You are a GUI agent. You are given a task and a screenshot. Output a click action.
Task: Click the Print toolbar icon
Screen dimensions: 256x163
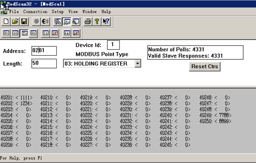click(x=88, y=22)
